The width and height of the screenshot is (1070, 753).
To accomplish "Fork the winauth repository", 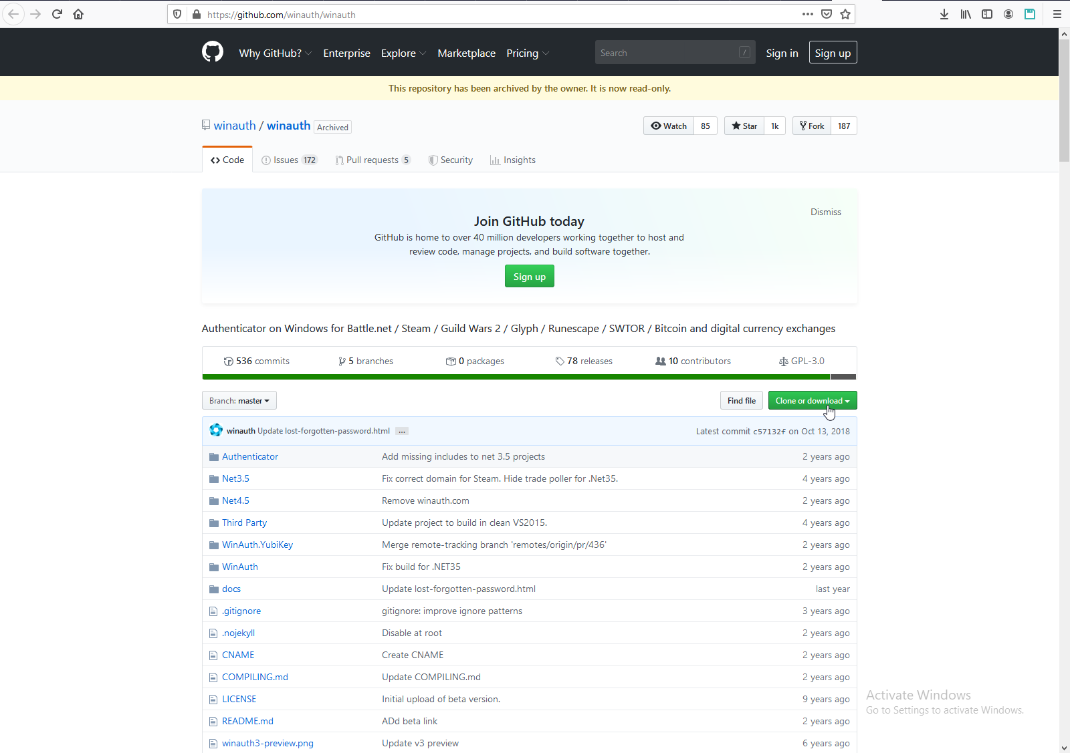I will click(812, 126).
